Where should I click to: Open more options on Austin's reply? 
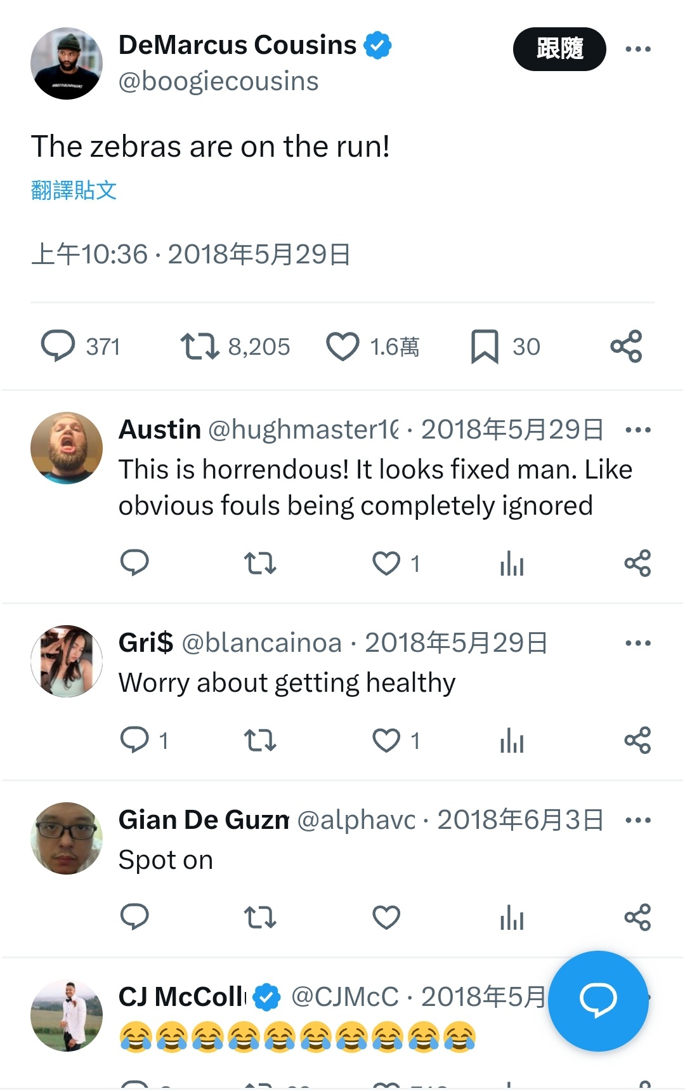coord(638,430)
